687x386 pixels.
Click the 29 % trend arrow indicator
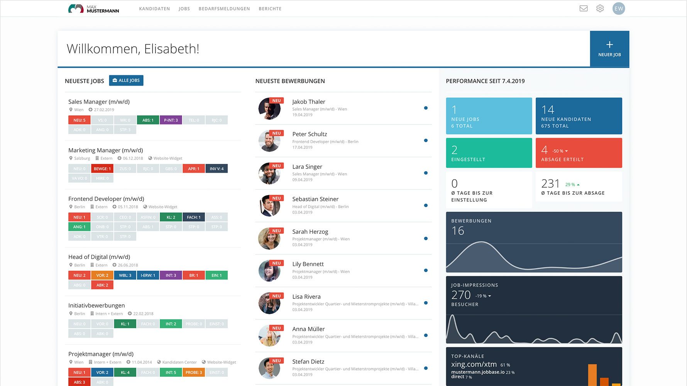(578, 185)
